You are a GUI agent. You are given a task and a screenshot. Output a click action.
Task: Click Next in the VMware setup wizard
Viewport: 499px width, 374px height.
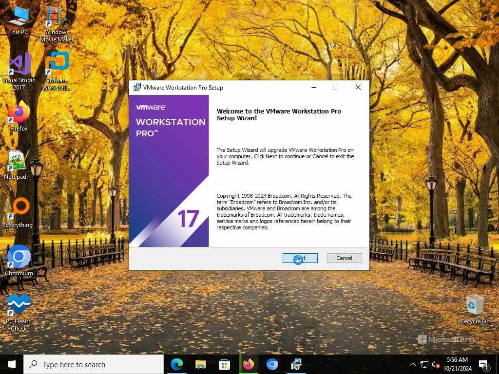coord(300,258)
